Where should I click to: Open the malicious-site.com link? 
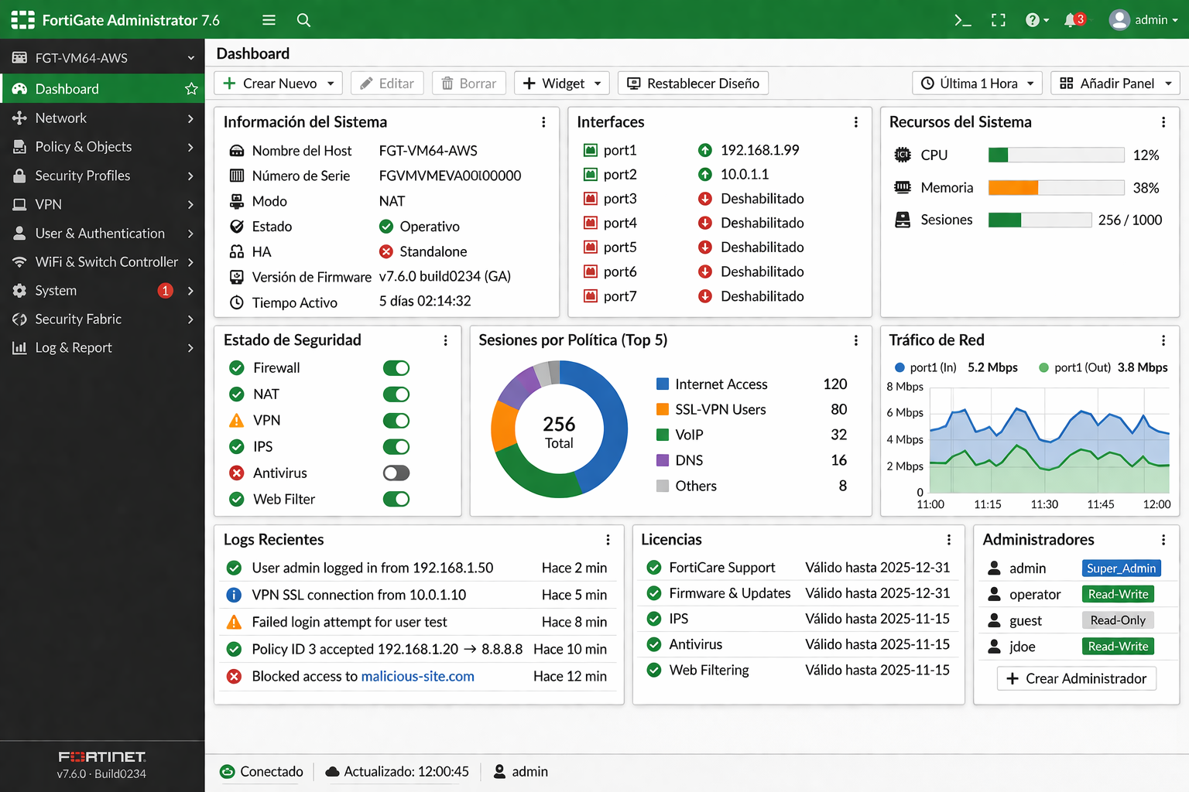tap(417, 676)
